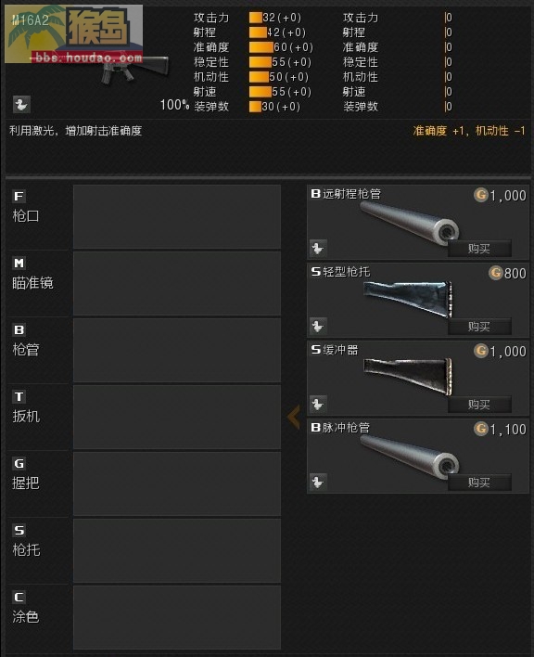Click the duck icon on 远射程枪管 item
534x657 pixels.
(318, 248)
